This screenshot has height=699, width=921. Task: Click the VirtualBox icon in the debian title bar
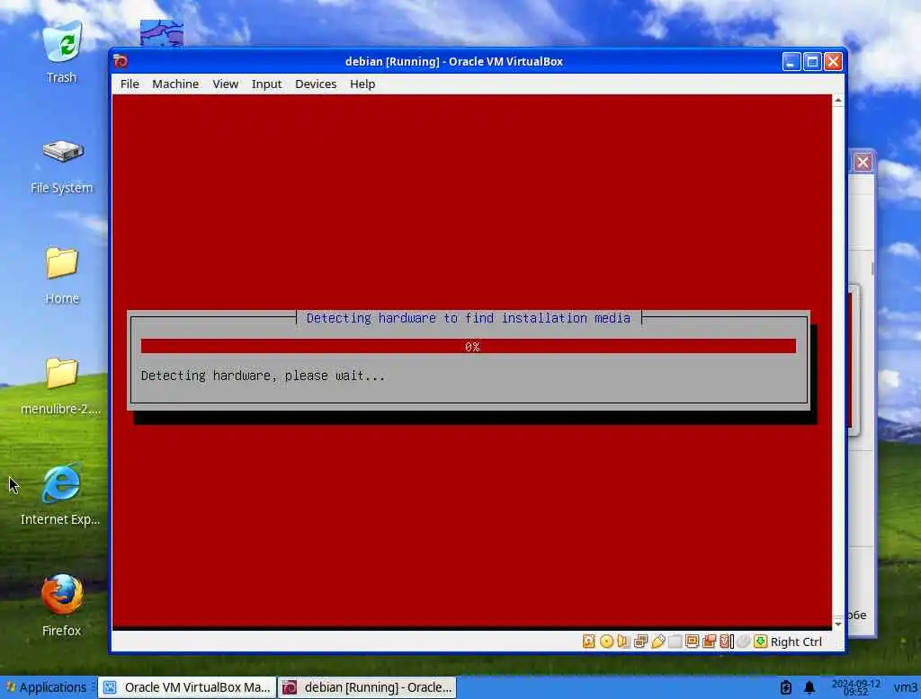121,62
